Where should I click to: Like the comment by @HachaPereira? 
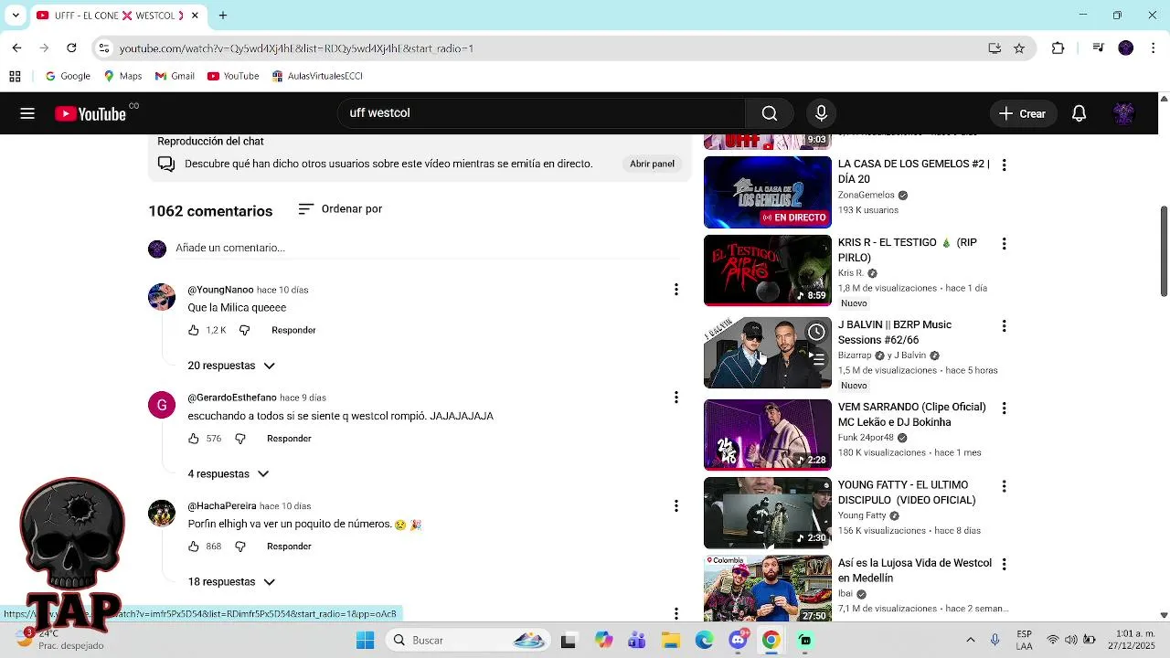point(194,547)
